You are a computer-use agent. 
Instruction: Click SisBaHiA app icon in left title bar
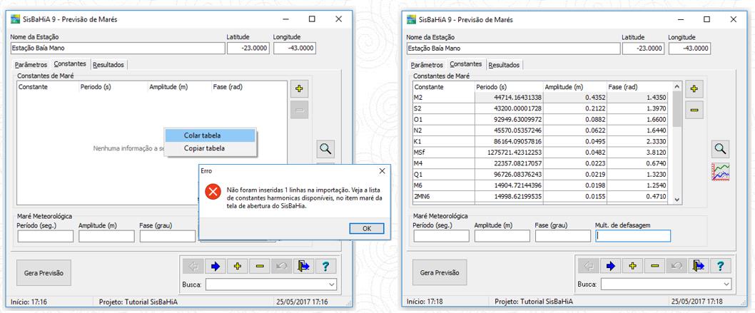[16, 19]
